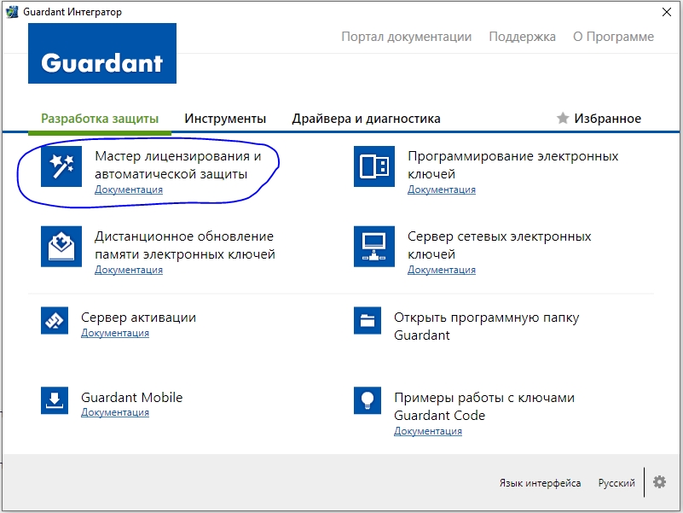Click the remote key memory update icon
683x513 pixels.
point(61,246)
